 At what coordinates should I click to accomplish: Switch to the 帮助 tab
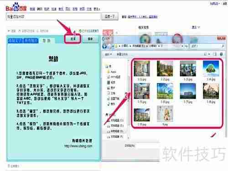(x=47, y=41)
